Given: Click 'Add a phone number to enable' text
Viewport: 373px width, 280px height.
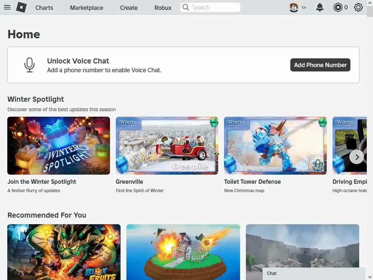Looking at the screenshot, I should 104,70.
